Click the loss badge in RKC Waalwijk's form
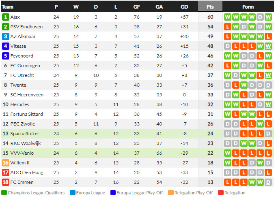 pyautogui.click(x=268, y=143)
